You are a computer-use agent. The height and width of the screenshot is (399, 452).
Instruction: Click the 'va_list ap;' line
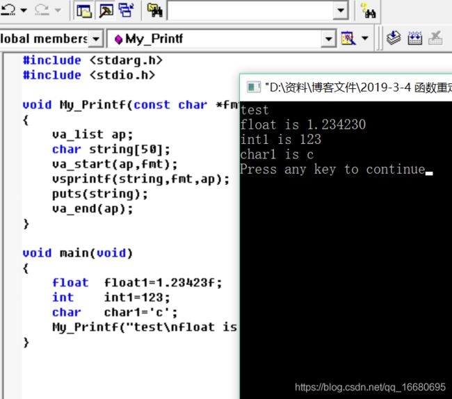92,135
